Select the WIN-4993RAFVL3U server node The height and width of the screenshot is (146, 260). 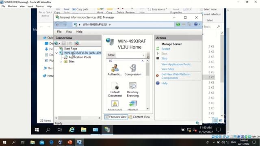82,53
